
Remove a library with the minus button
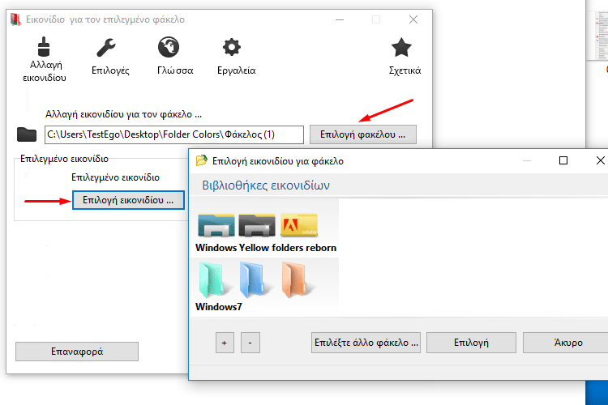point(250,343)
